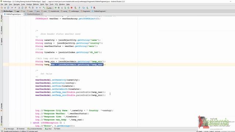Open the Android Monitor tool window
Viewport: 235px width, 132px height.
click(35, 129)
